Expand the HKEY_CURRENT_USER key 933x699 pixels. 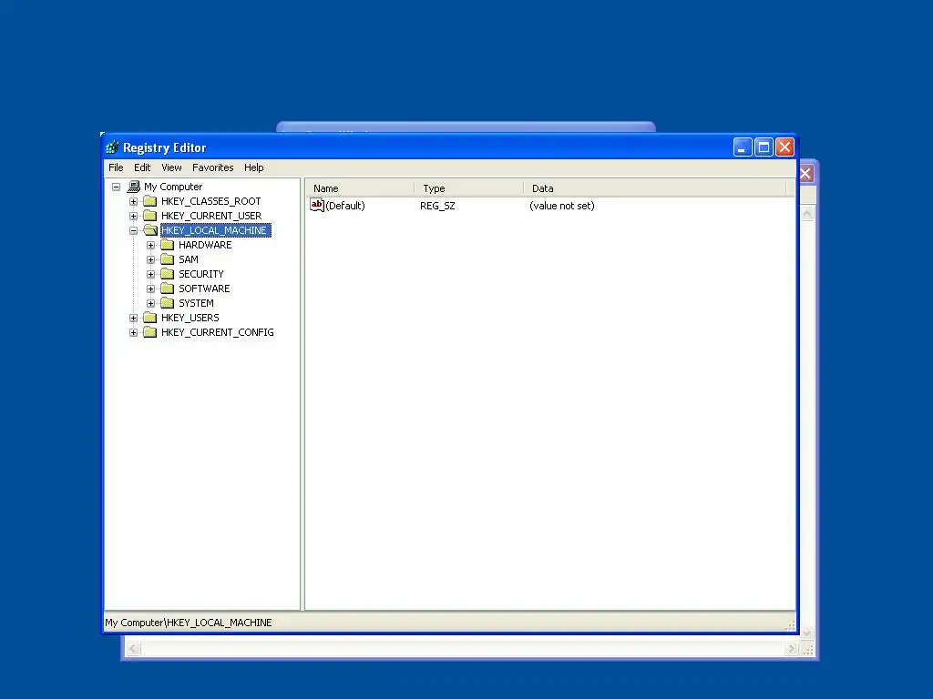[133, 216]
